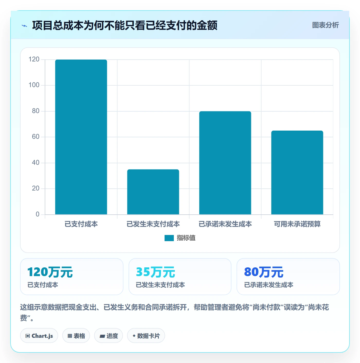360x363 pixels.
Task: Click the lightning icon beside the title
Action: (x=24, y=26)
